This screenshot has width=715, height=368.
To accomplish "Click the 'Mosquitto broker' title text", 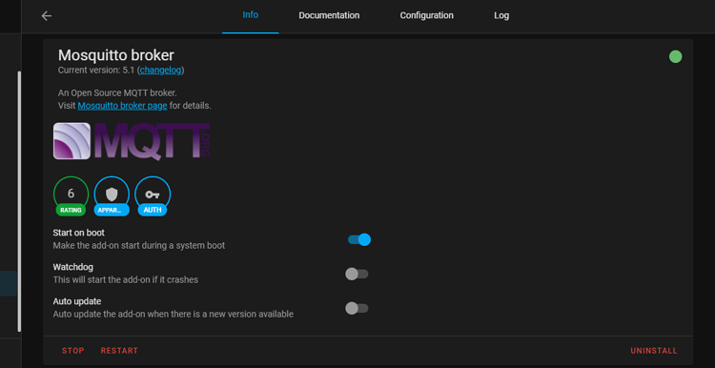I will click(115, 55).
